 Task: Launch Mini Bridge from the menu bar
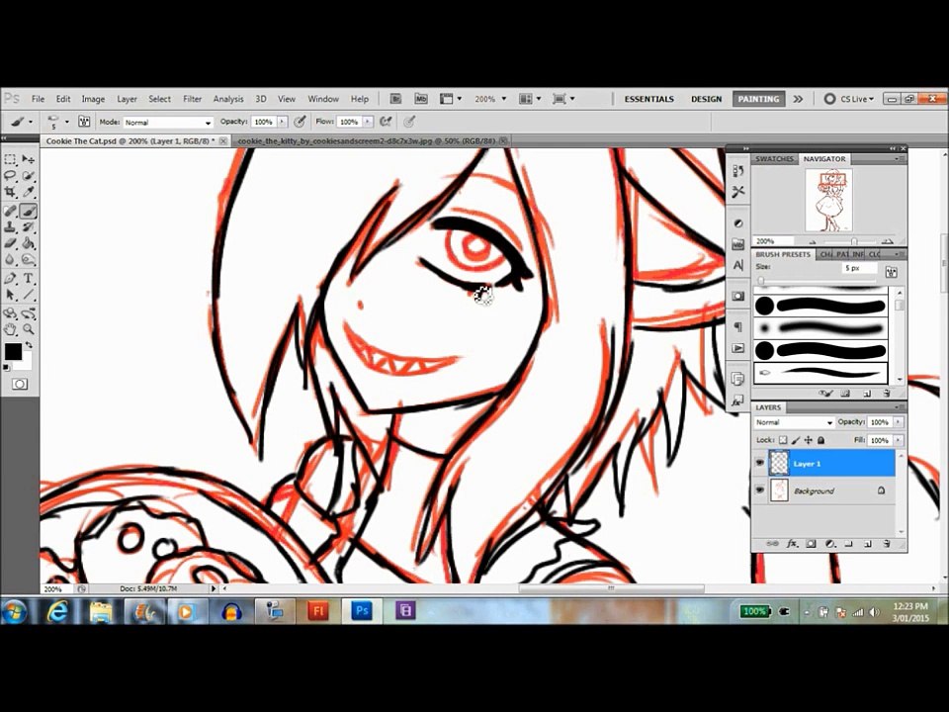[x=421, y=99]
